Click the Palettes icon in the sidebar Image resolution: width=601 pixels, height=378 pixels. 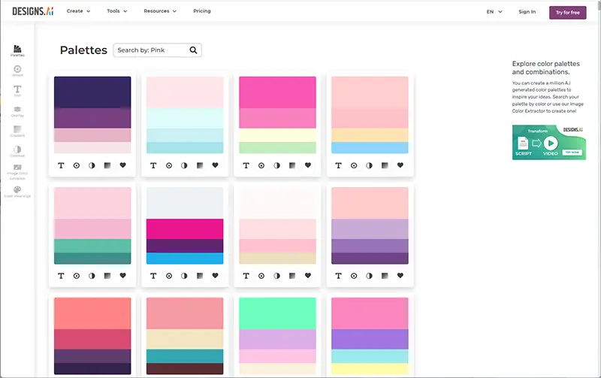tap(17, 50)
